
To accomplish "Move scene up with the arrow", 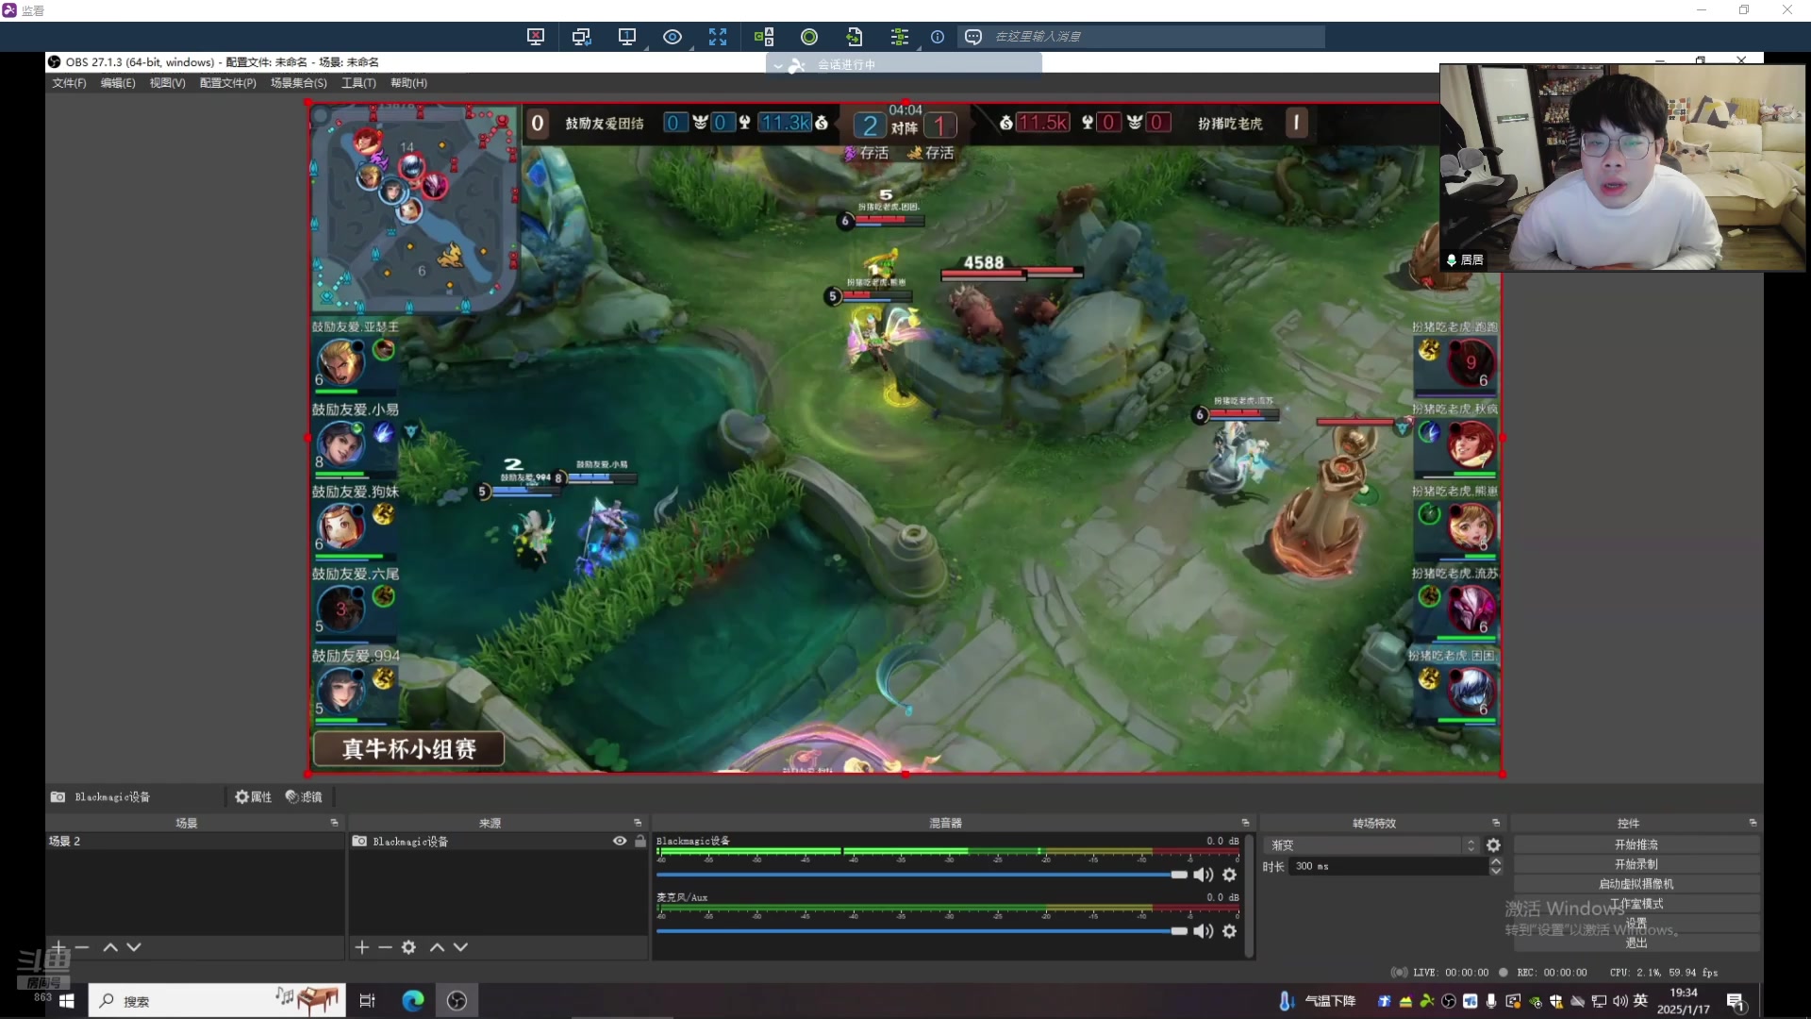I will pos(110,946).
